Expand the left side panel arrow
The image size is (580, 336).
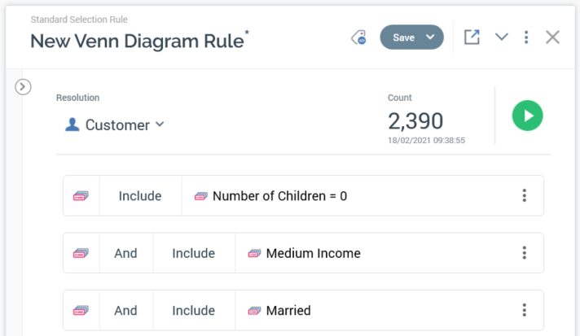pyautogui.click(x=23, y=86)
